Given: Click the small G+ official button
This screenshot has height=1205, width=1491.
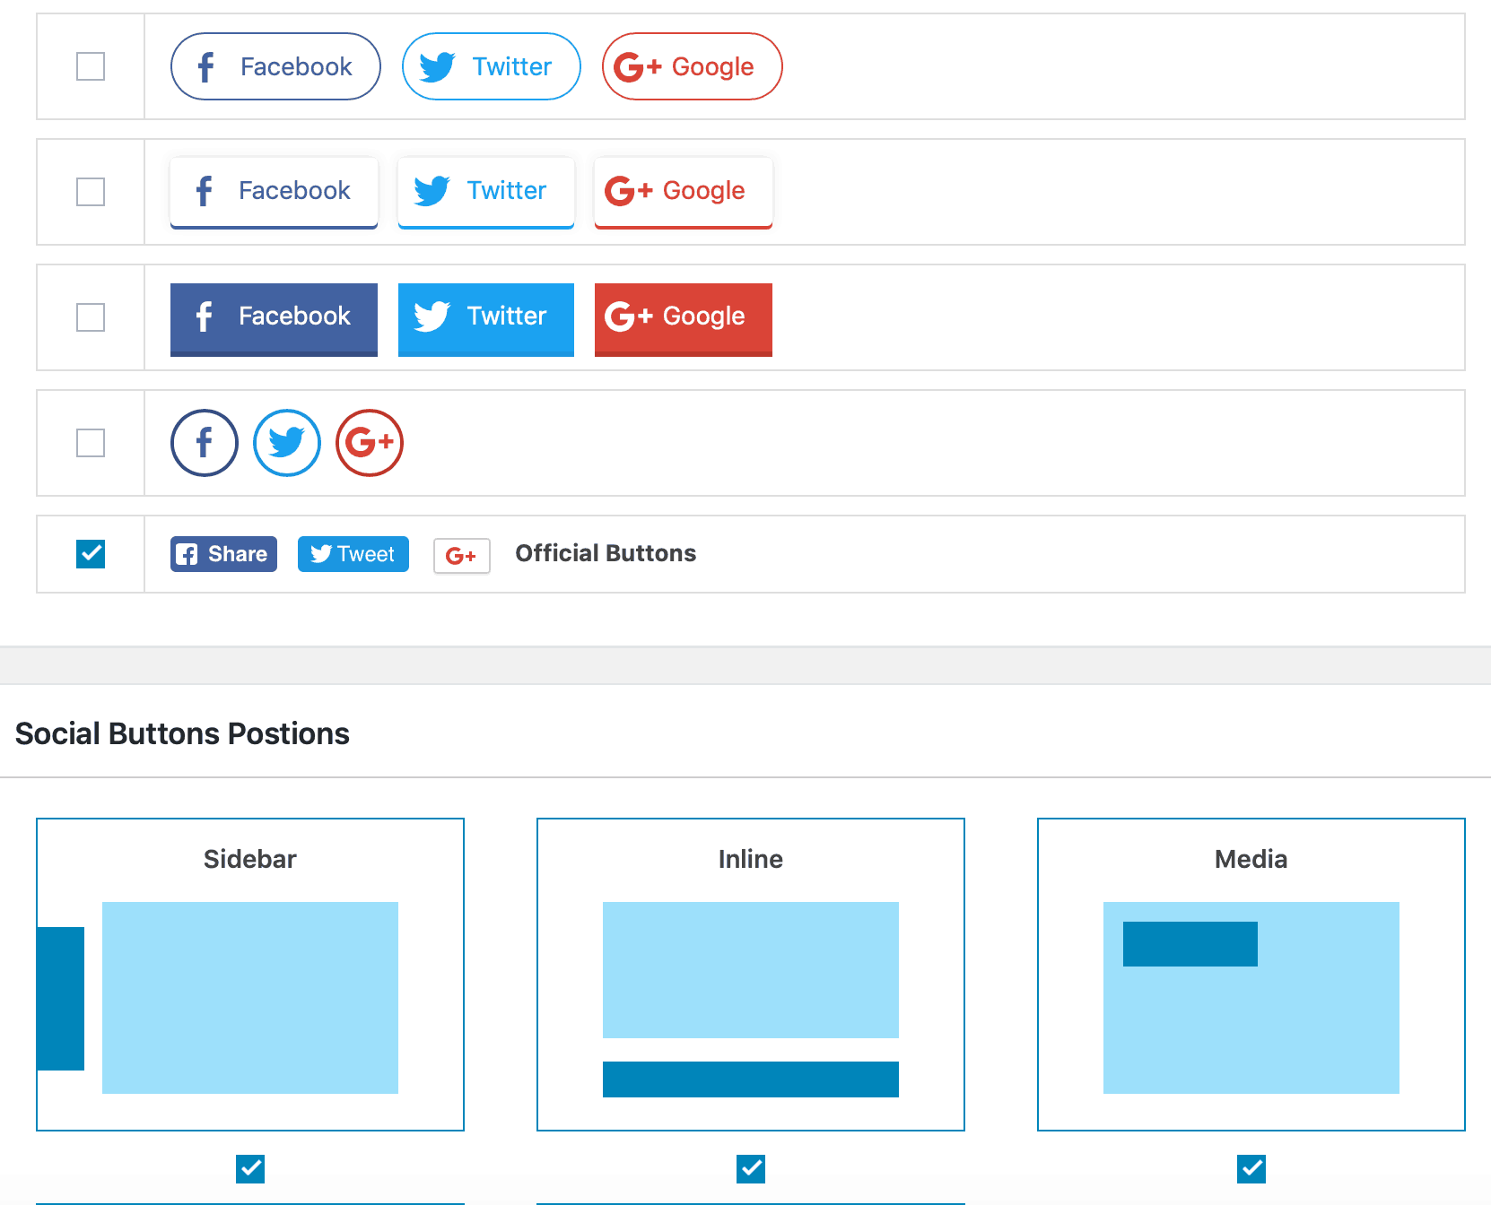Looking at the screenshot, I should pos(461,556).
